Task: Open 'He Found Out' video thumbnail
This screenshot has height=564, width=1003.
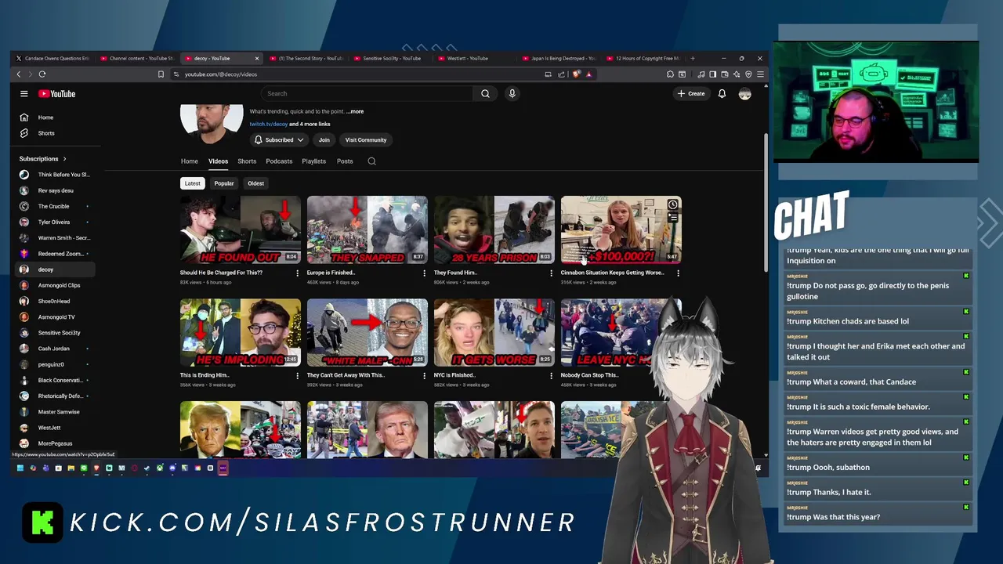Action: (x=241, y=230)
